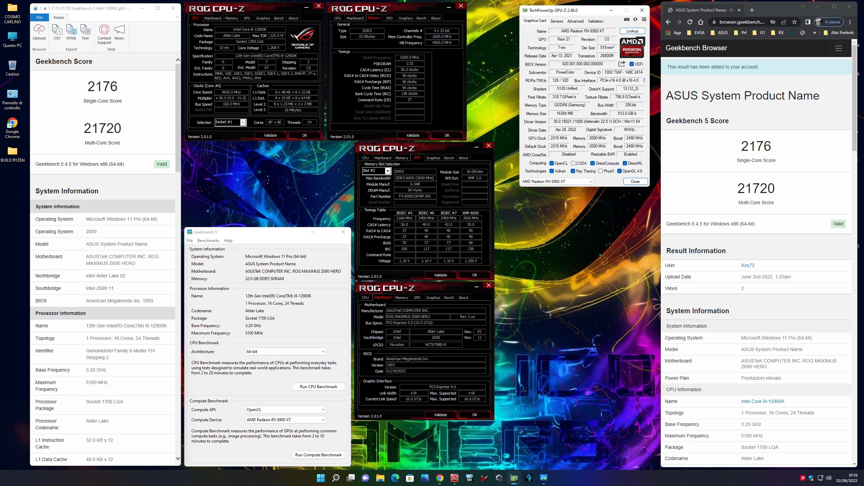Screen dimensions: 864x486
Task: Open the BUILD RYZEN desktop folder
Action: pyautogui.click(x=12, y=155)
